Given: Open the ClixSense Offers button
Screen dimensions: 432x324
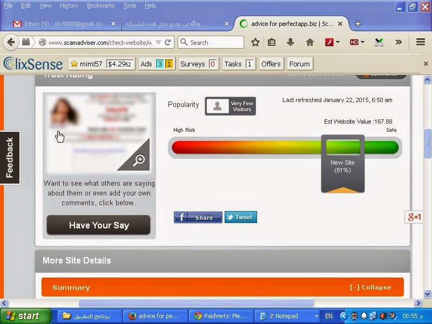Looking at the screenshot, I should [x=271, y=64].
